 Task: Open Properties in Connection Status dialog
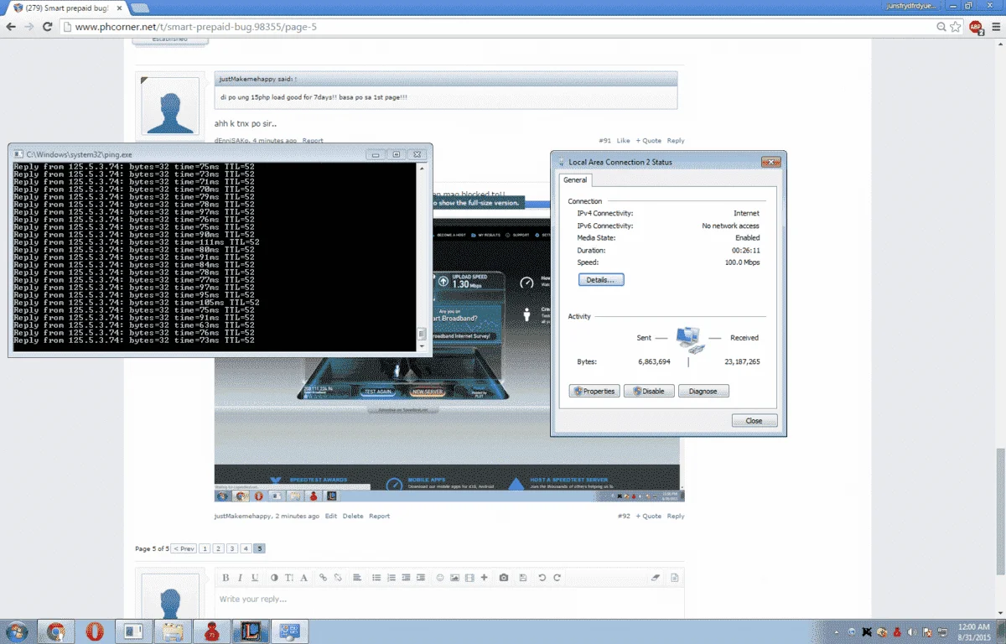[x=594, y=391]
